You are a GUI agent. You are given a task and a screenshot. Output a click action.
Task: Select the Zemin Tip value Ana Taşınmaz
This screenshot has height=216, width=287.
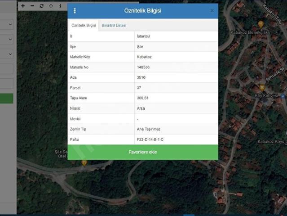176,129
